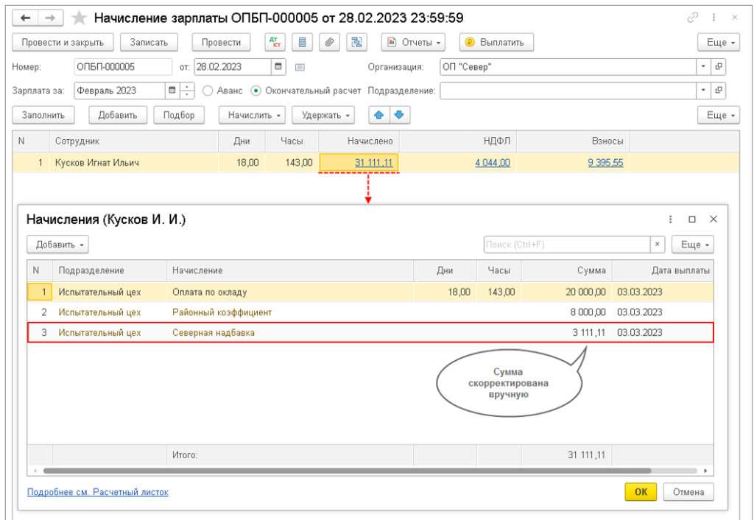Click the back navigation arrow
Image resolution: width=754 pixels, height=520 pixels.
point(27,17)
